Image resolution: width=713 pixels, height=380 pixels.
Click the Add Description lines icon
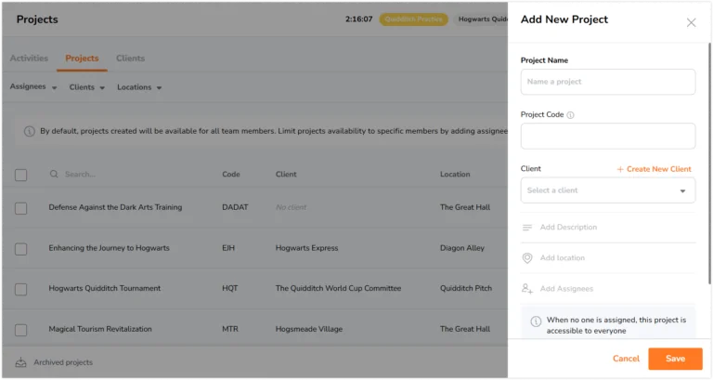point(527,227)
